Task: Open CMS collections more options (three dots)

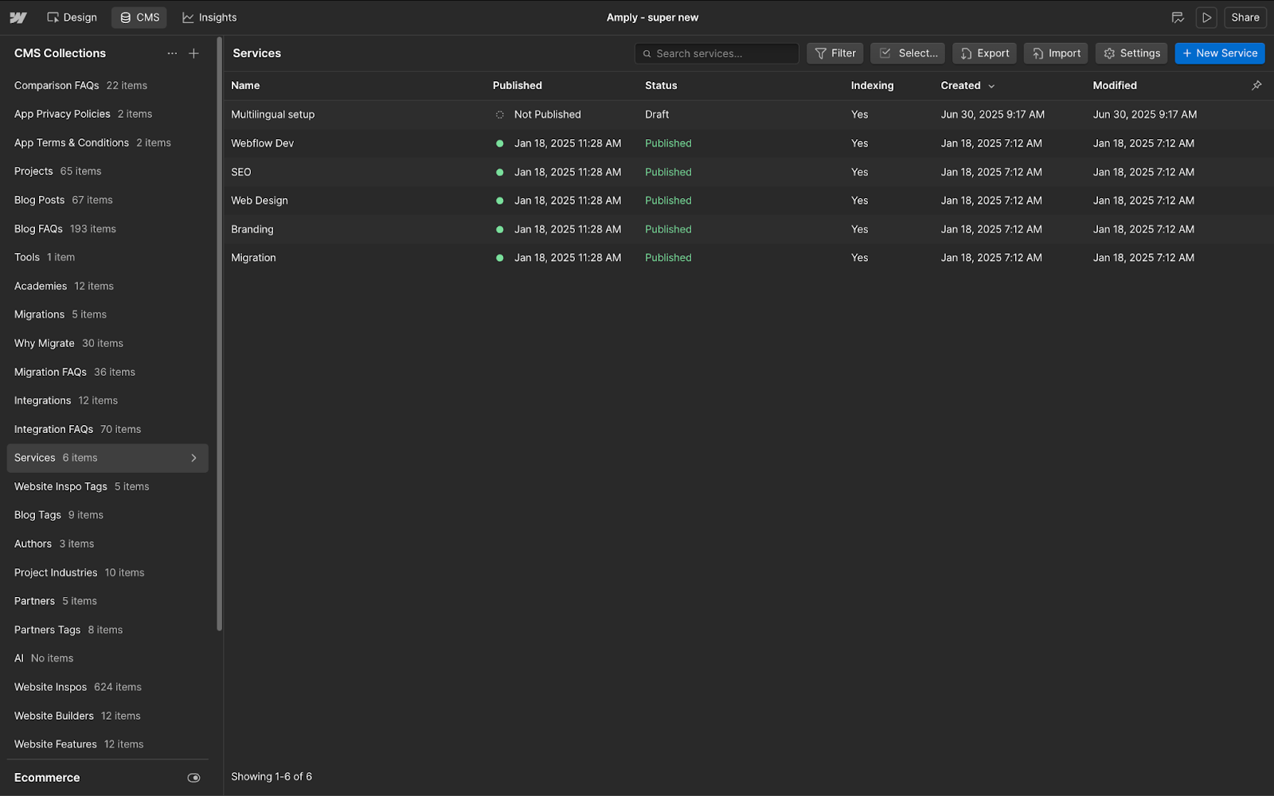Action: tap(172, 53)
